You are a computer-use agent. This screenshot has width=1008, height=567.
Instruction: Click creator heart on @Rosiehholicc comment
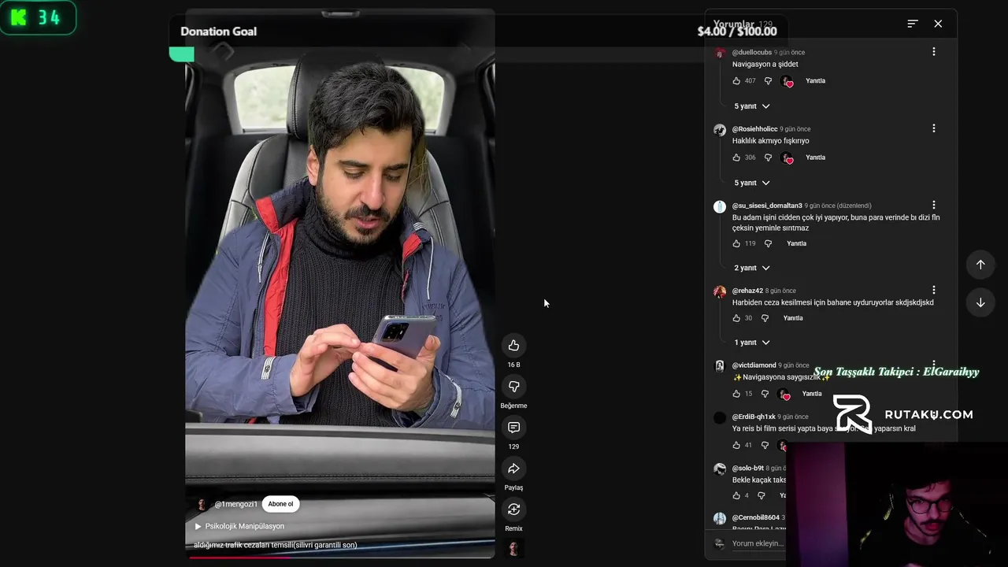(x=787, y=158)
